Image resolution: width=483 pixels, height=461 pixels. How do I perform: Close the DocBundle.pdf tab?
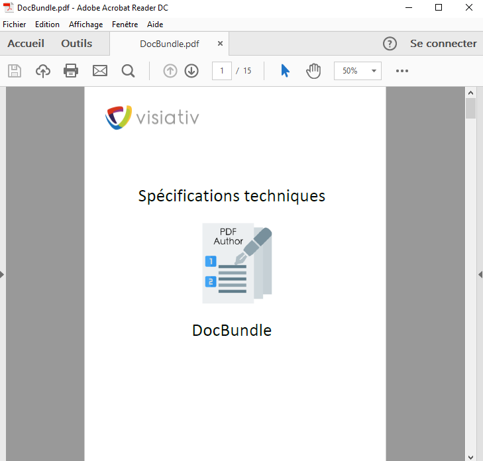click(220, 44)
